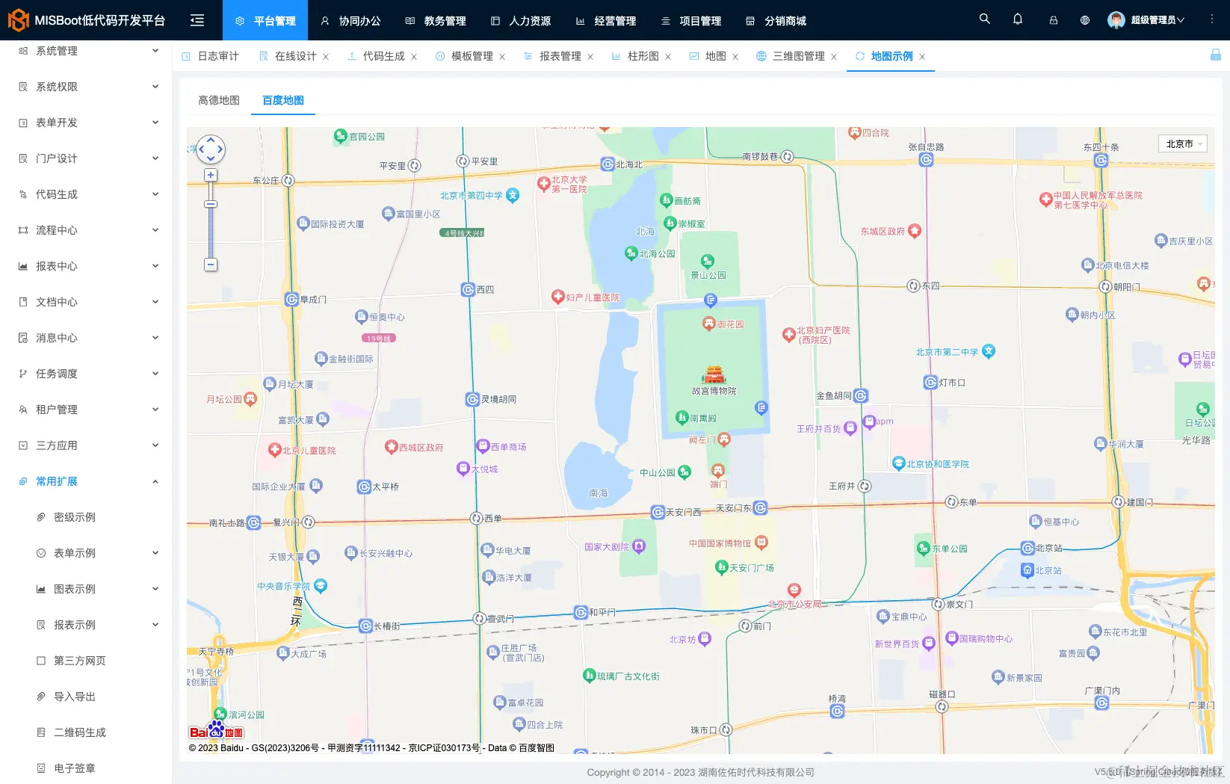Click the 西单 subway station icon
The width and height of the screenshot is (1230, 784).
pyautogui.click(x=476, y=518)
